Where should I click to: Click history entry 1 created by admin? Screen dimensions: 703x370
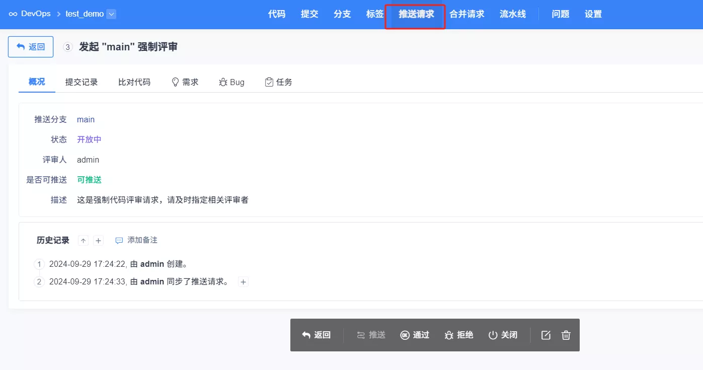[118, 264]
